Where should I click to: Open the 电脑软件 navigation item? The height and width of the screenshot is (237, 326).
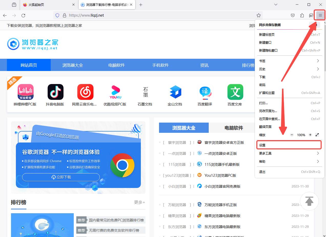[117, 65]
